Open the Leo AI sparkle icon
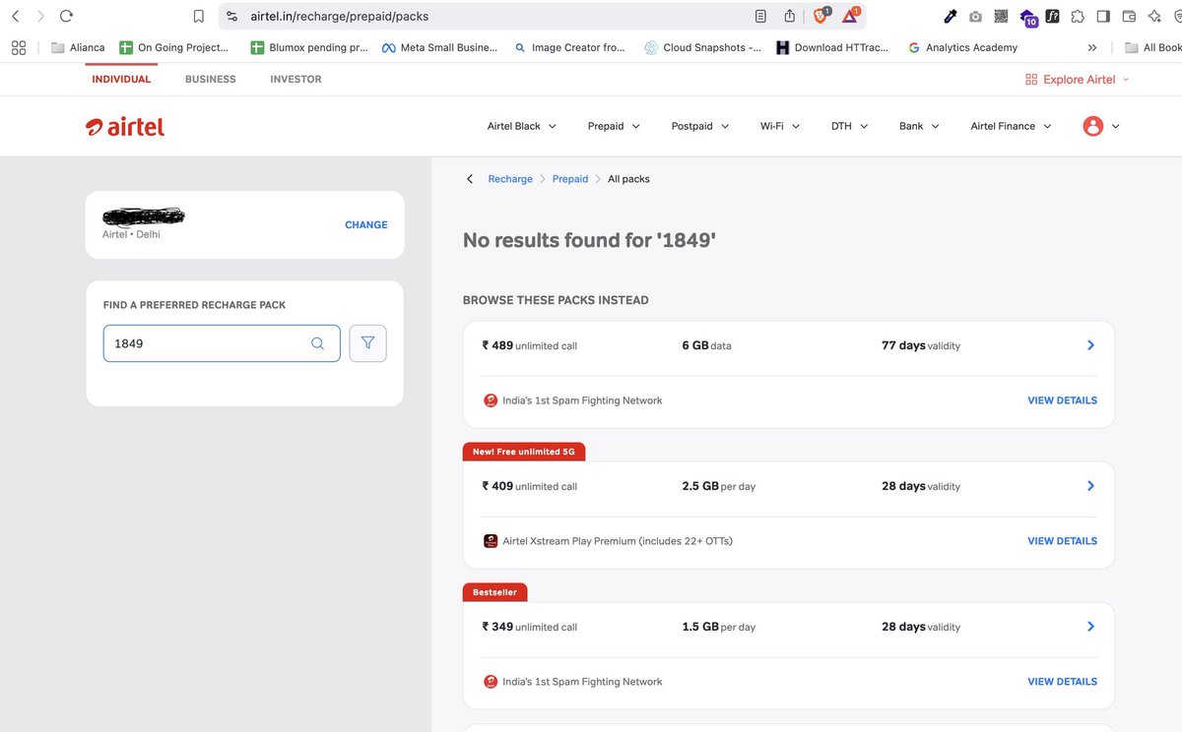 tap(1154, 16)
